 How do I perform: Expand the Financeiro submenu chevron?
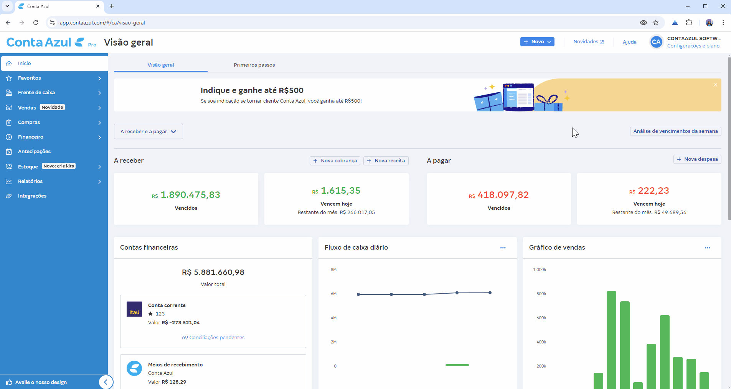click(100, 137)
